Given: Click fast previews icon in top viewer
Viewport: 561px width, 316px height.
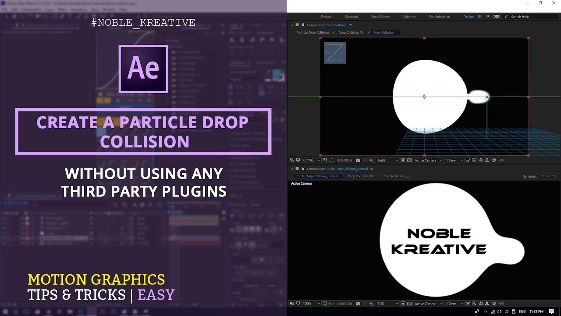Looking at the screenshot, I should pos(474,160).
